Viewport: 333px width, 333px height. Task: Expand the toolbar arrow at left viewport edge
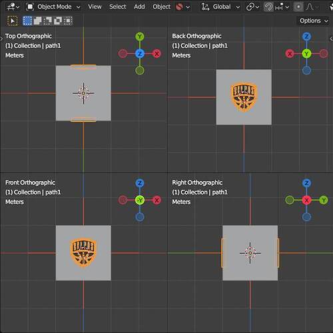point(1,39)
